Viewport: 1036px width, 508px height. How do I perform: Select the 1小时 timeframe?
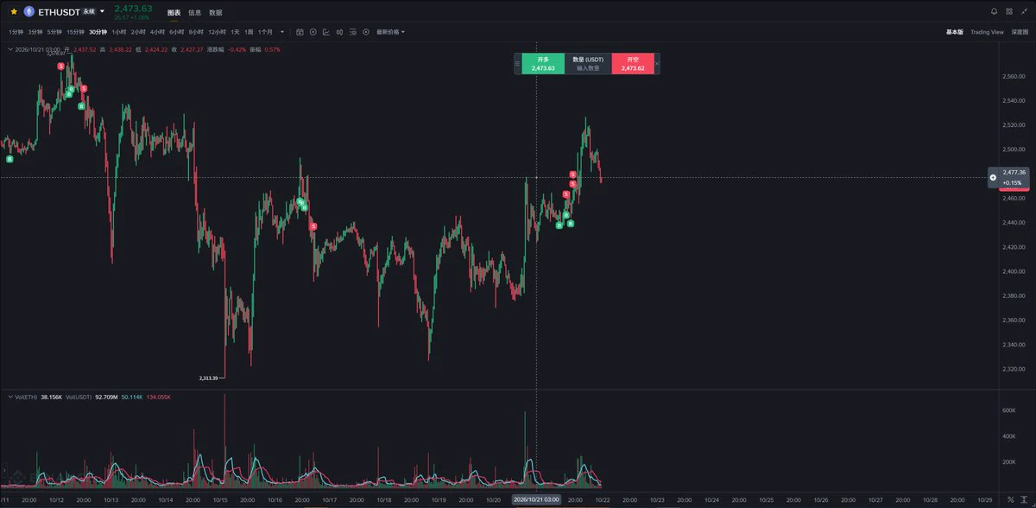(118, 32)
